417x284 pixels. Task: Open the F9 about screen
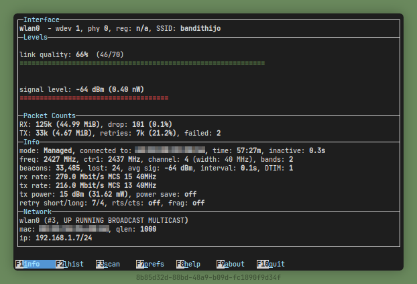[x=230, y=265]
